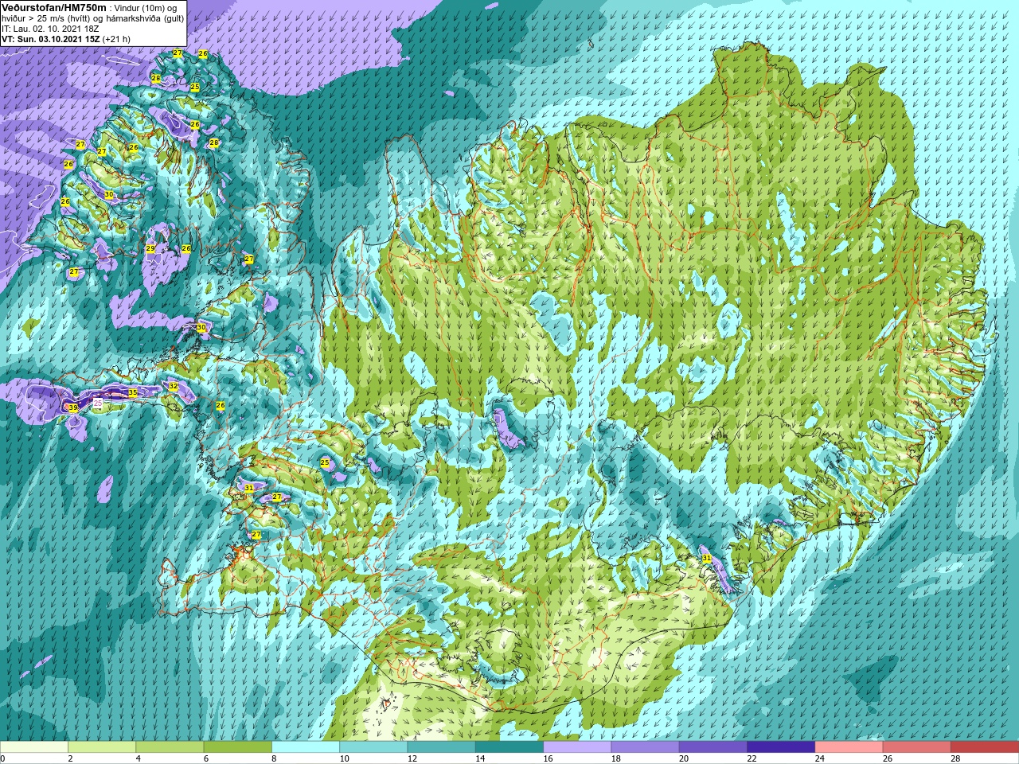Click the 'Vindur (10m) og' header text
The image size is (1019, 764).
tap(146, 8)
